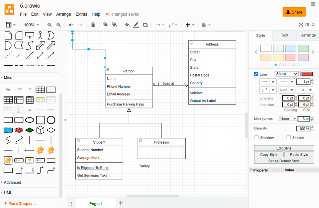Toggle fullscreen mode icon
319x208 pixels.
click(x=301, y=25)
